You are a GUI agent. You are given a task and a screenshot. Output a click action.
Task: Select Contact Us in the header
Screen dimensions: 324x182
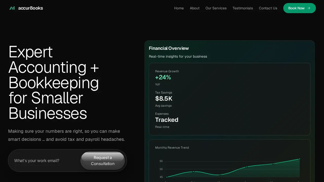tap(268, 8)
